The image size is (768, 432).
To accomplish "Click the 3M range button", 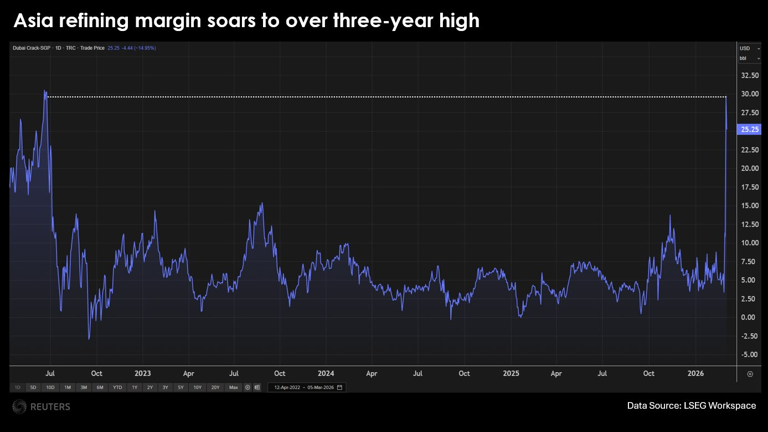I will (x=84, y=388).
